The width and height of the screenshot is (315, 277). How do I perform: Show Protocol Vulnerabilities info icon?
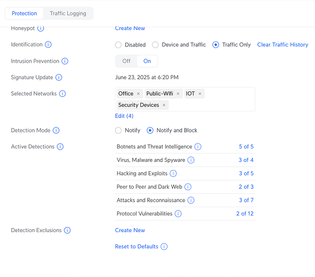click(x=178, y=214)
